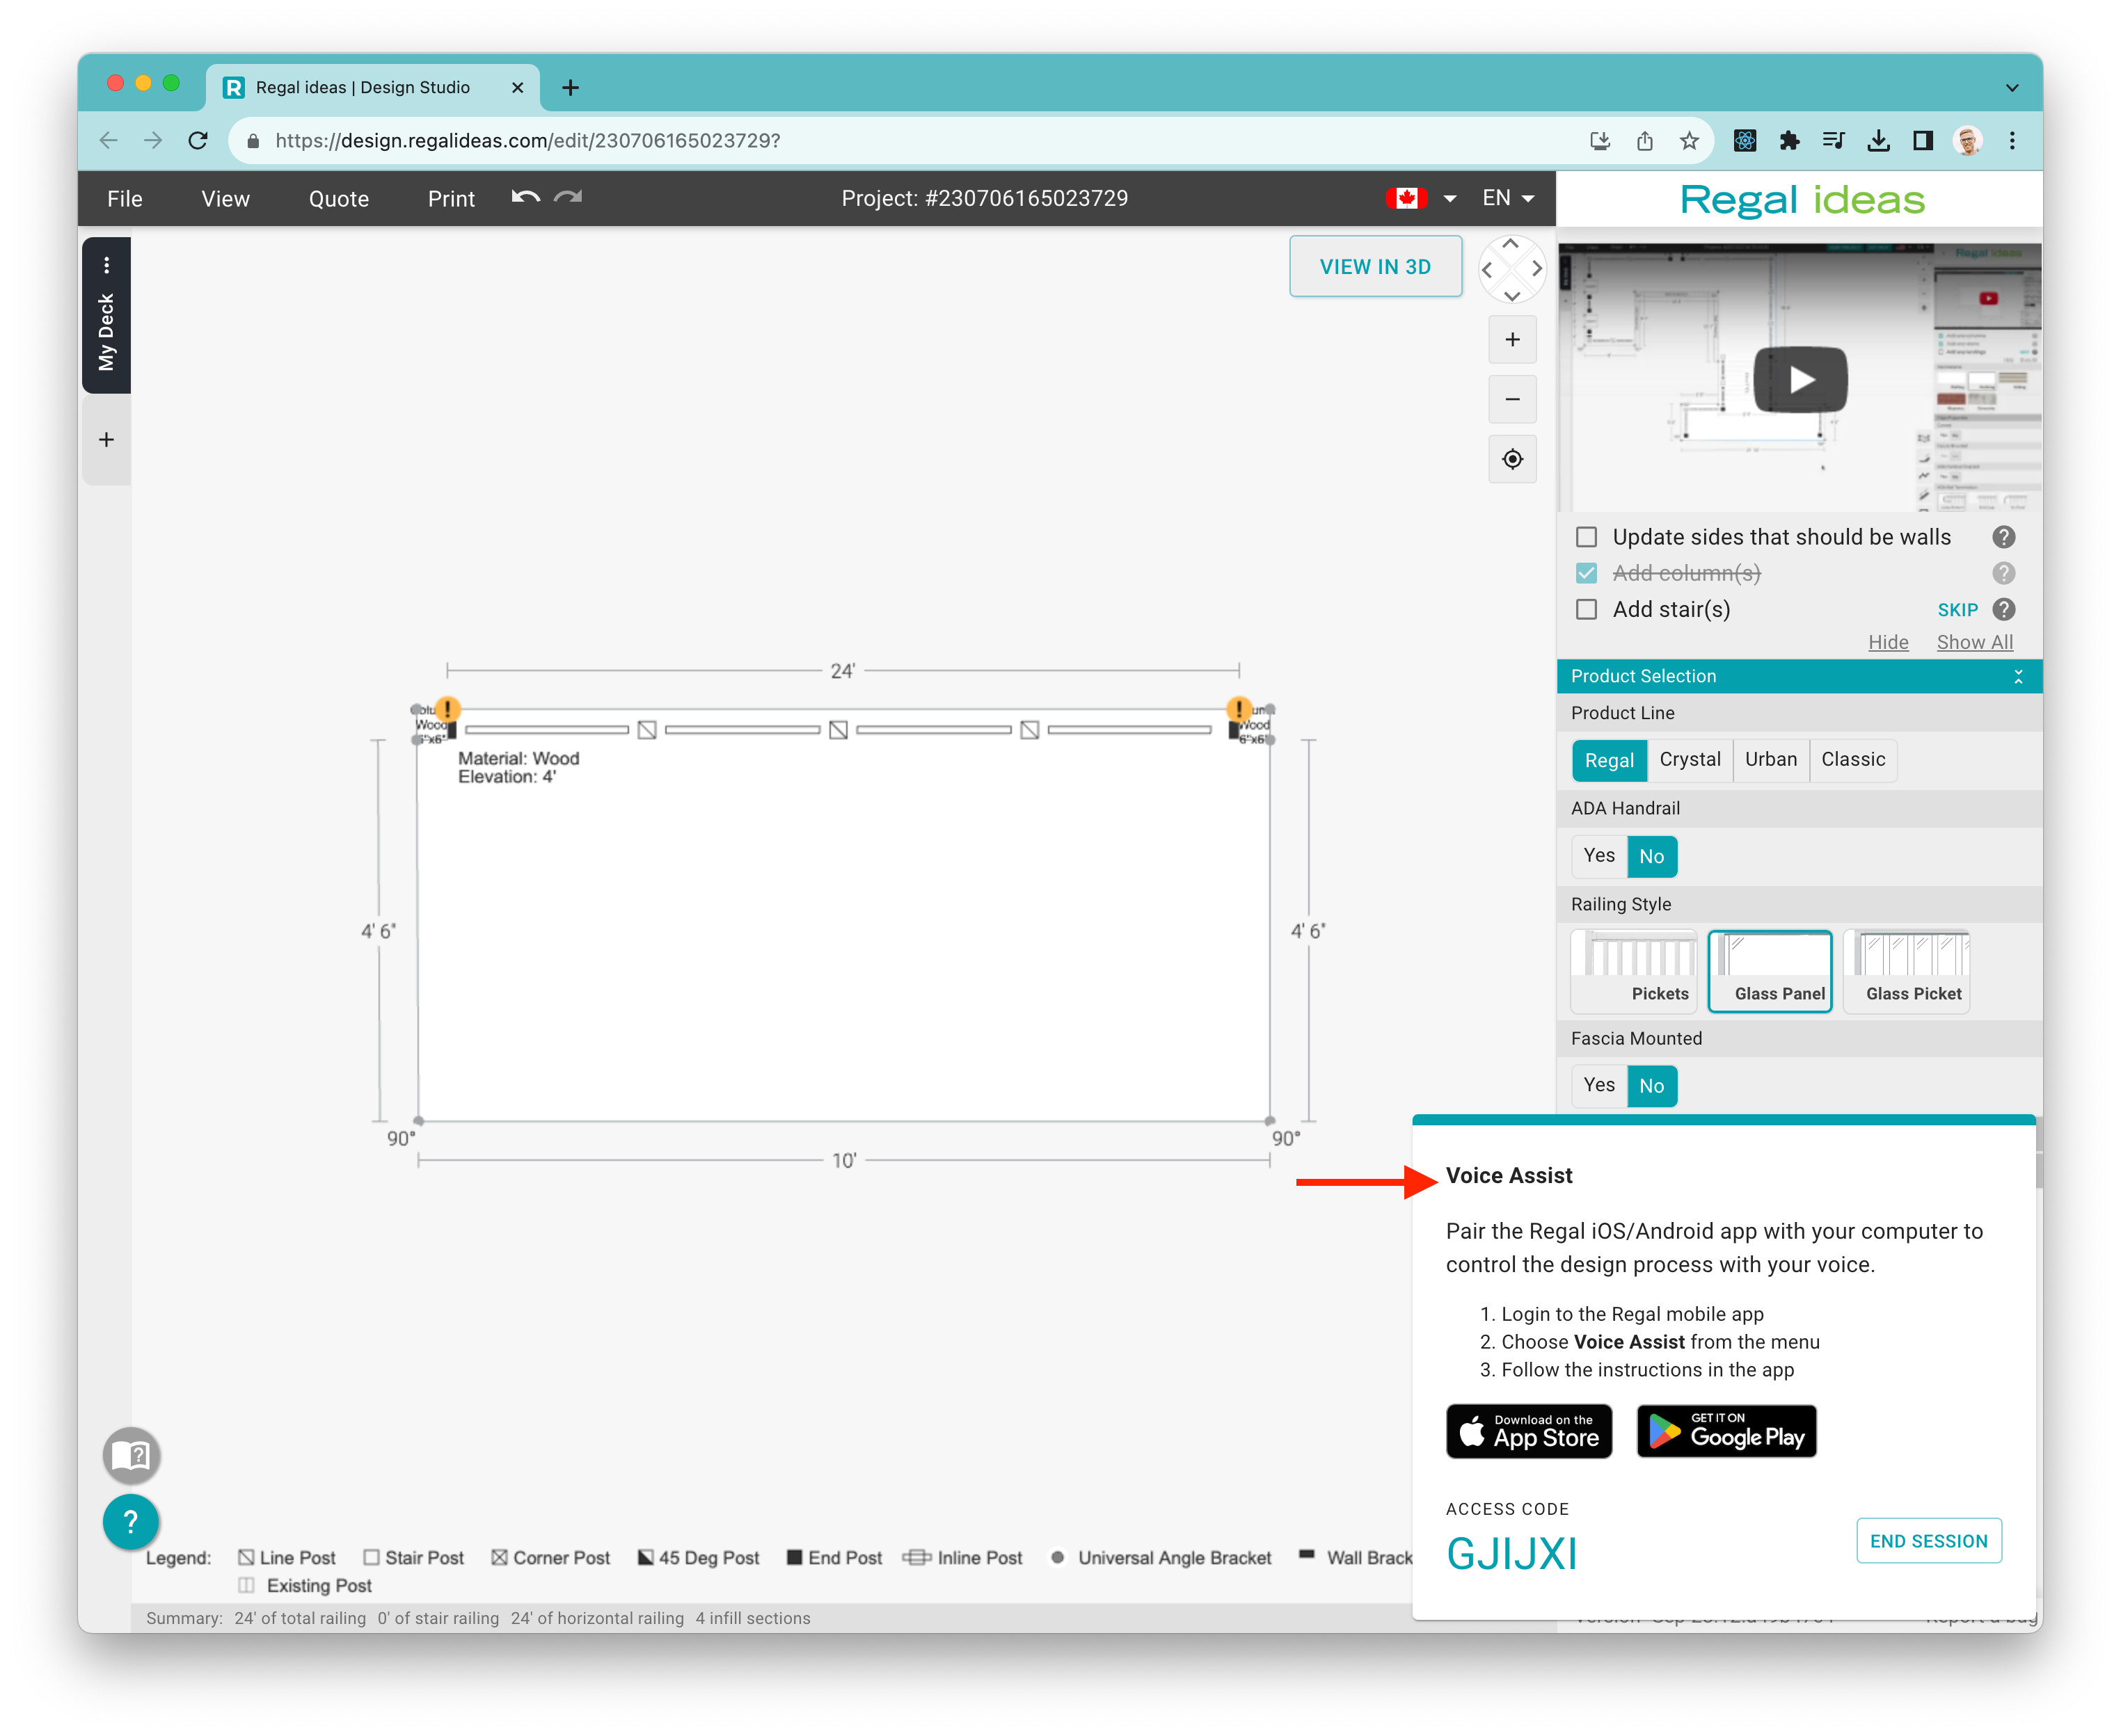The width and height of the screenshot is (2121, 1736).
Task: Open help for Add column(s)
Action: (x=2003, y=573)
